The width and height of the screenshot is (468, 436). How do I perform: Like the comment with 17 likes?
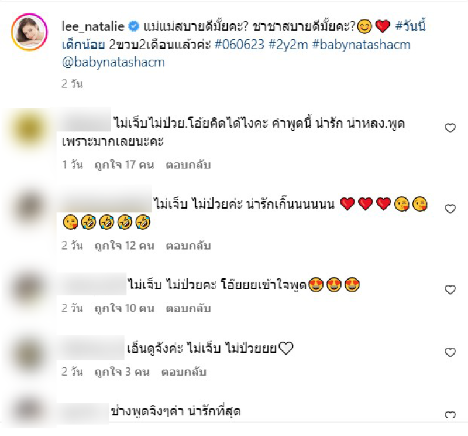(450, 128)
